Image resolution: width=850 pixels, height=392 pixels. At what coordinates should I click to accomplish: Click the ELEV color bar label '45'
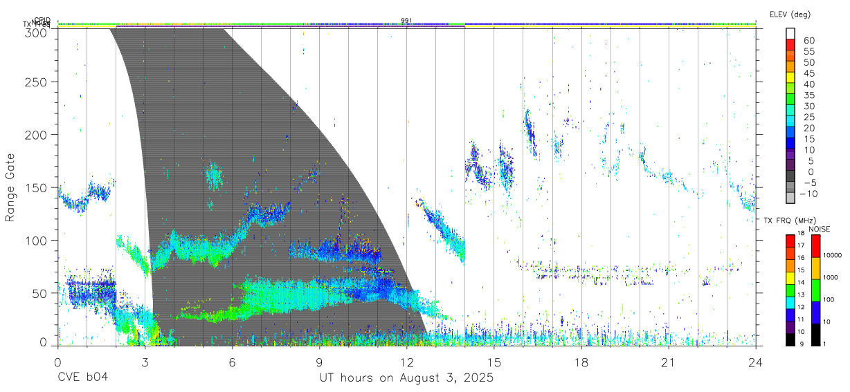pos(809,73)
